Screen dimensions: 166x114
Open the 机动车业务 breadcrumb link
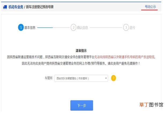[x=16, y=7]
